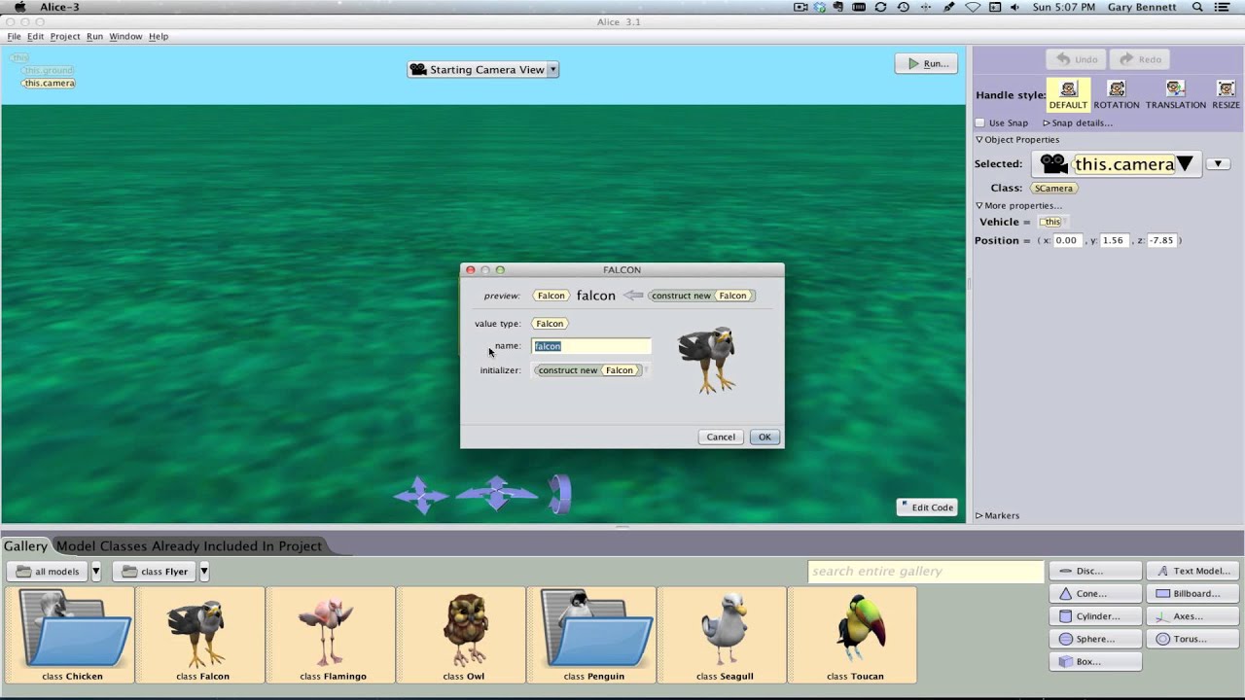Add a Billboard
Screen dimensions: 1245x700
[x=1192, y=593]
